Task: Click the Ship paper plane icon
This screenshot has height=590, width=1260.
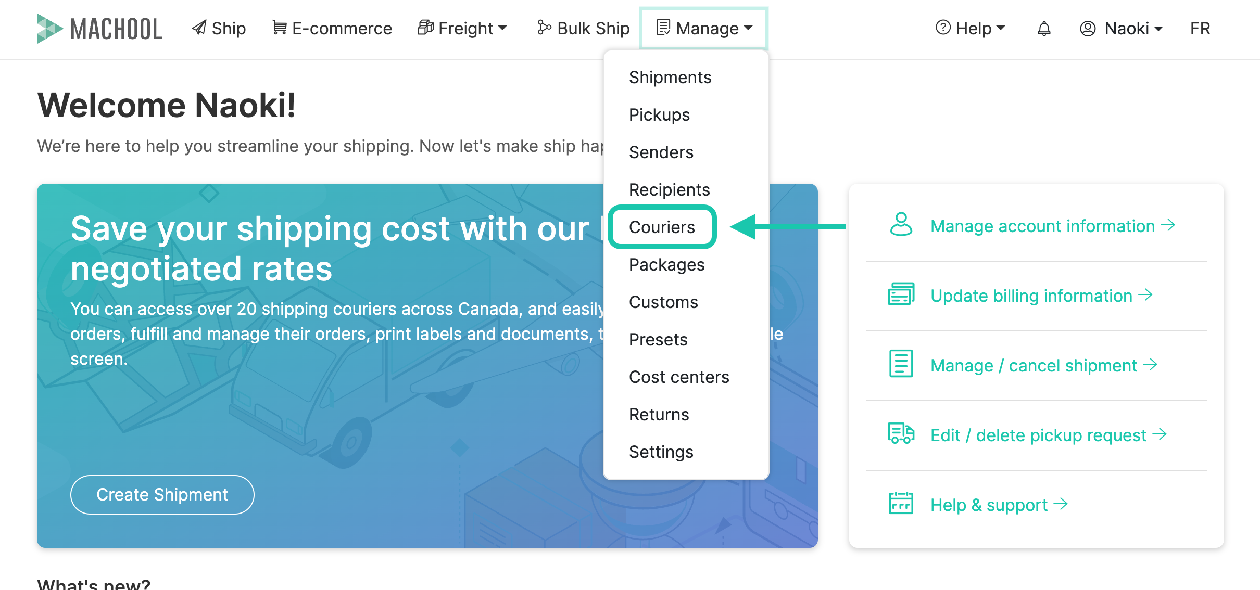Action: coord(199,28)
